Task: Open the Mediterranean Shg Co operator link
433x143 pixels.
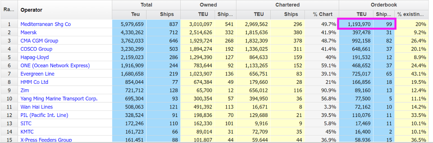Action: click(x=46, y=24)
